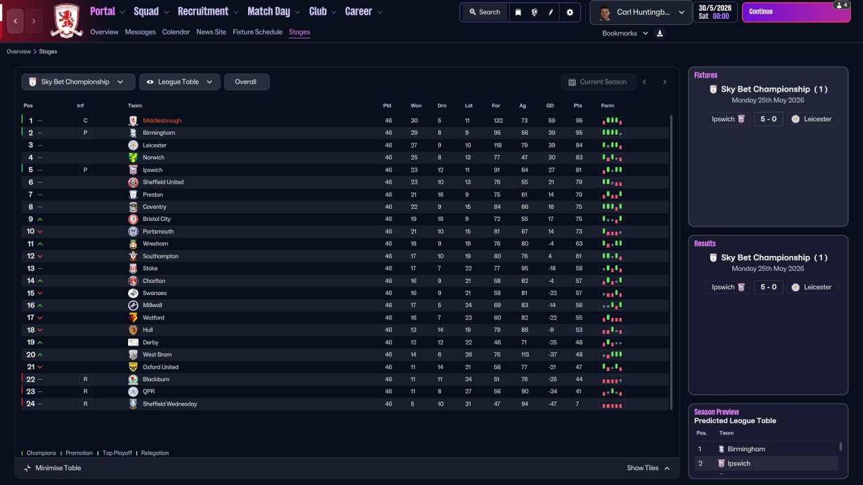Viewport: 863px width, 485px height.
Task: Go to next season with right chevron
Action: 664,82
